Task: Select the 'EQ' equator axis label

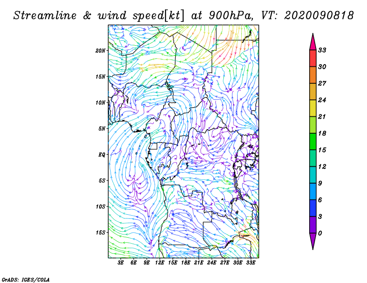Action: 101,155
